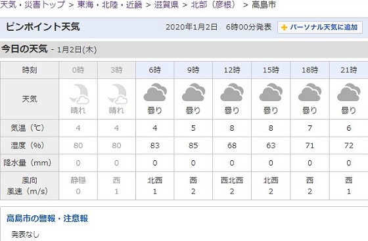The image size is (368, 241).
Task: Click humidity value 68 at 12時
Action: [x=232, y=146]
